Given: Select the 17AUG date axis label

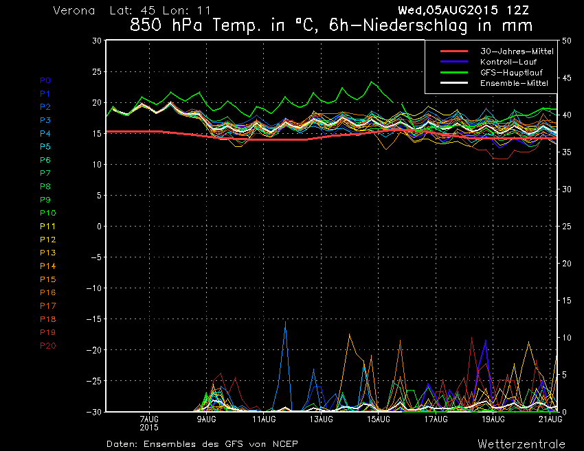Looking at the screenshot, I should [x=436, y=419].
